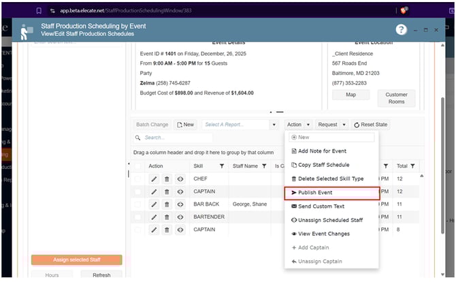Click the Total column filter icon

(413, 166)
